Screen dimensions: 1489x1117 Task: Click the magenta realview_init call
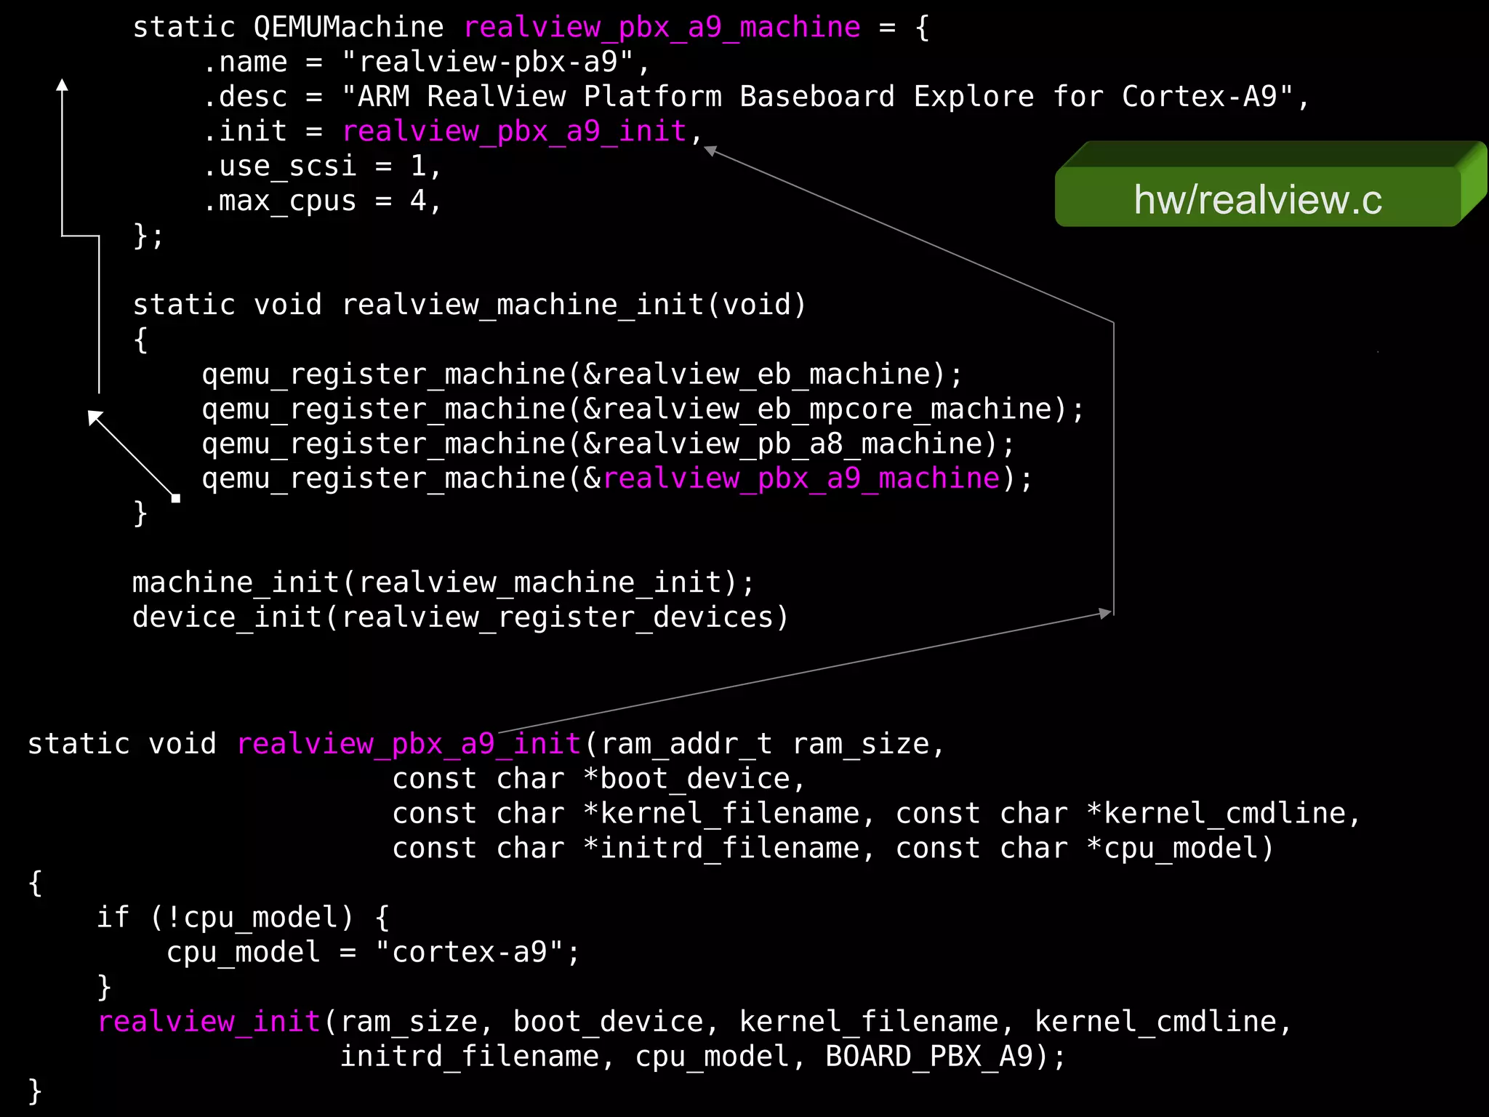pos(209,1022)
